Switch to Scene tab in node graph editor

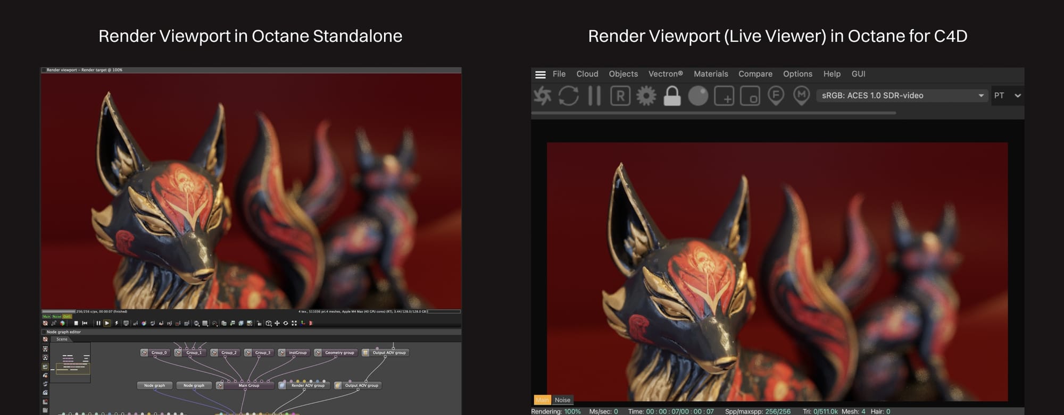62,339
